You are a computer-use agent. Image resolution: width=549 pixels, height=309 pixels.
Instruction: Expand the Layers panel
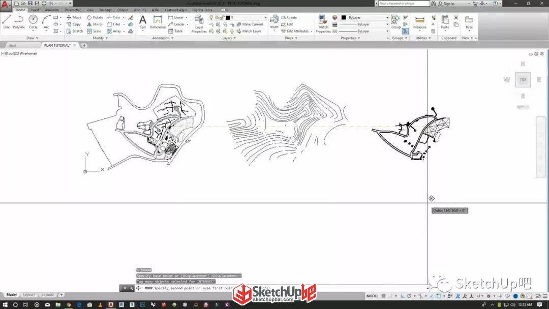tap(229, 38)
